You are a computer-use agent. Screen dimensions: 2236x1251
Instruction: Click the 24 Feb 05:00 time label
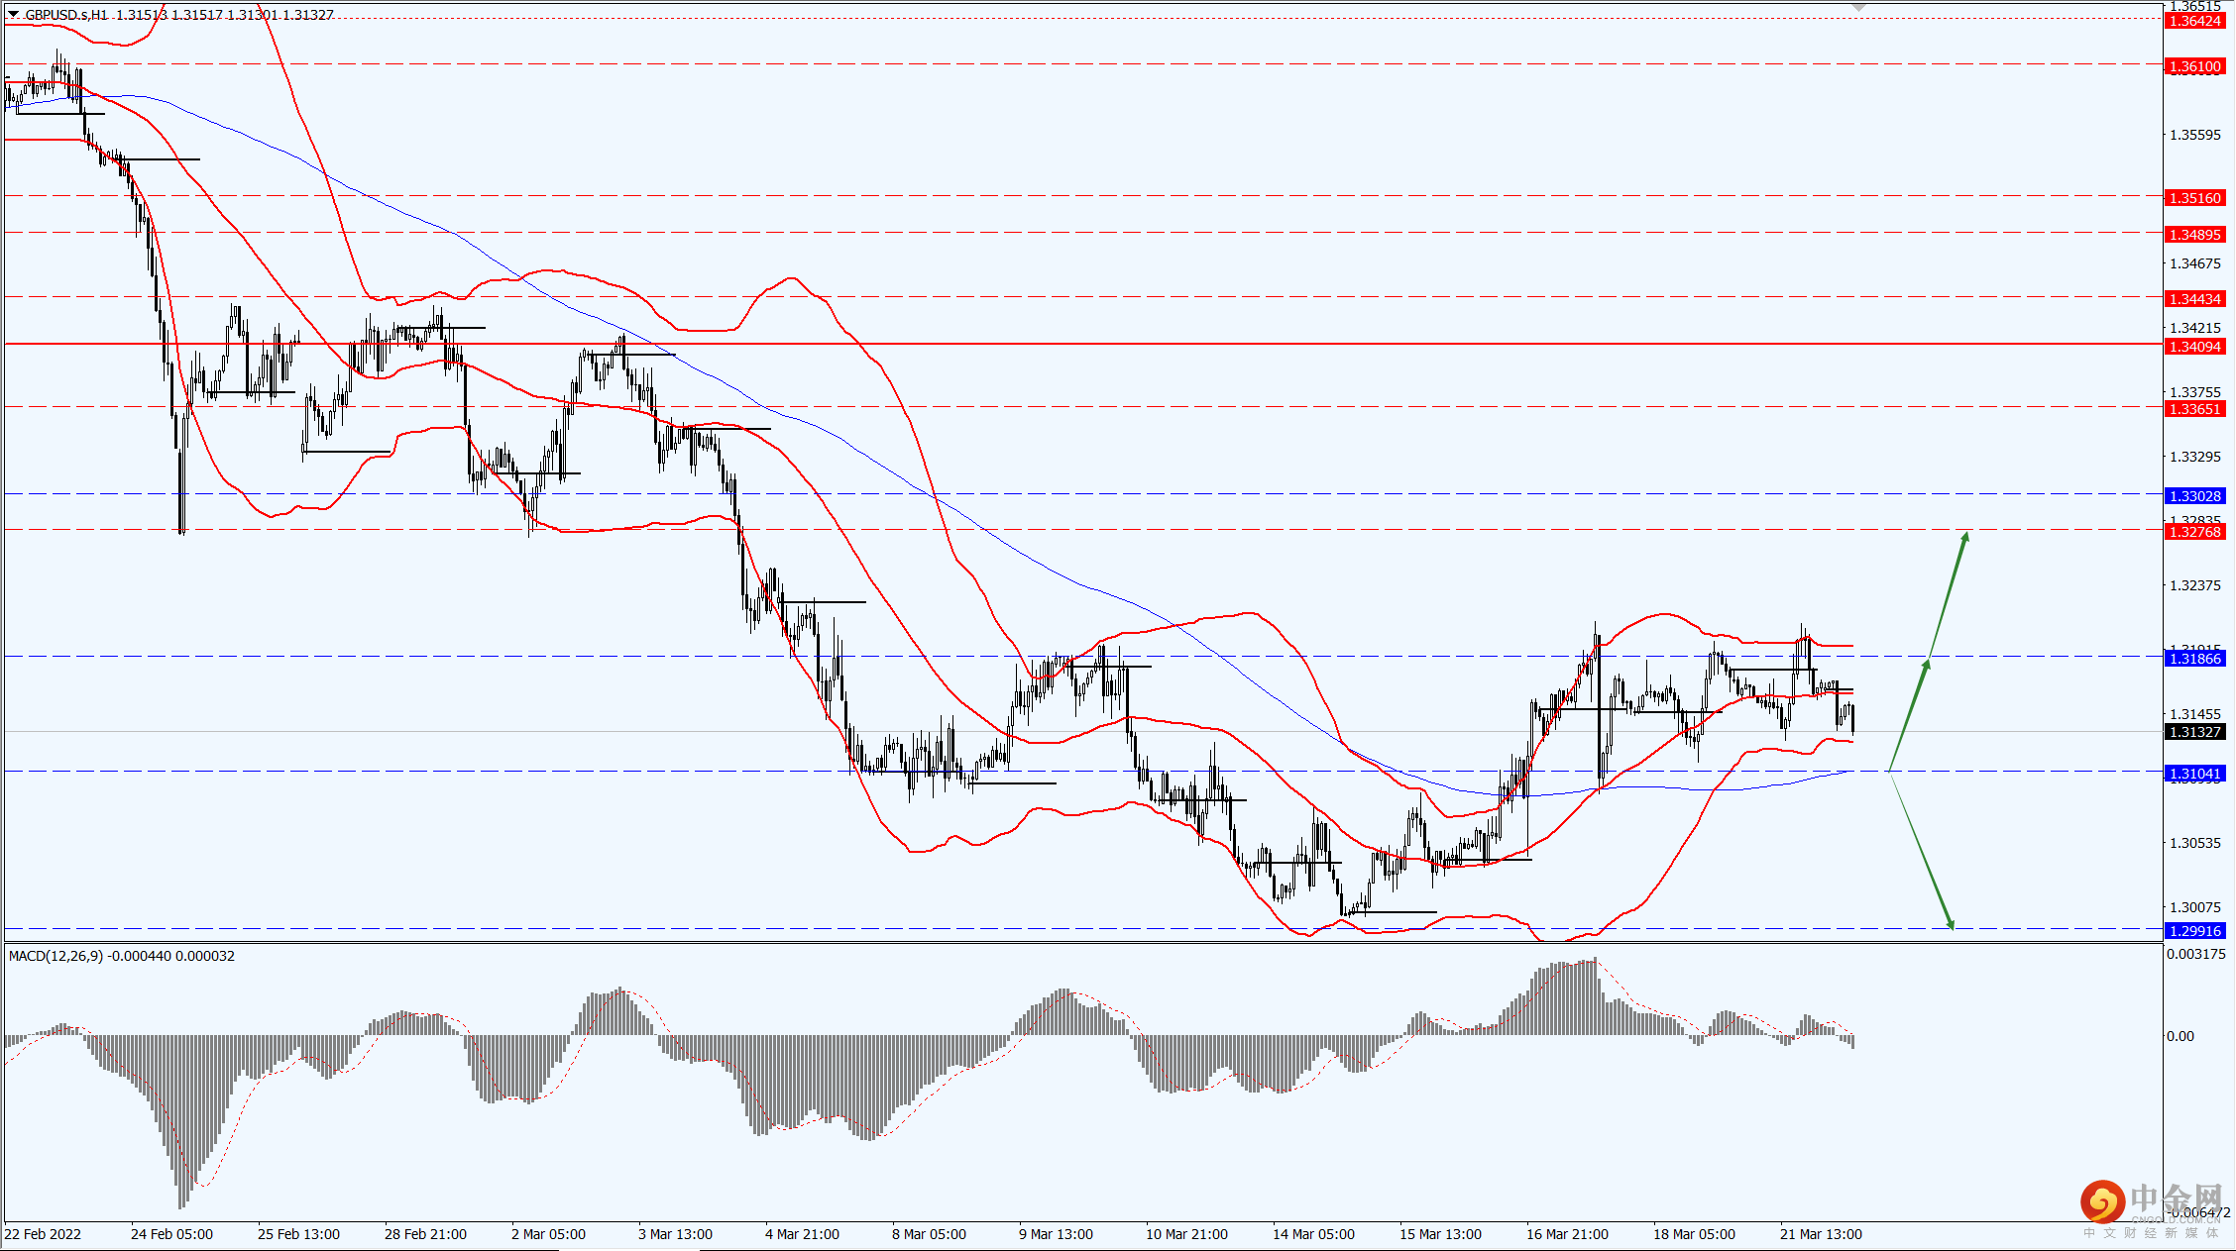[x=171, y=1234]
